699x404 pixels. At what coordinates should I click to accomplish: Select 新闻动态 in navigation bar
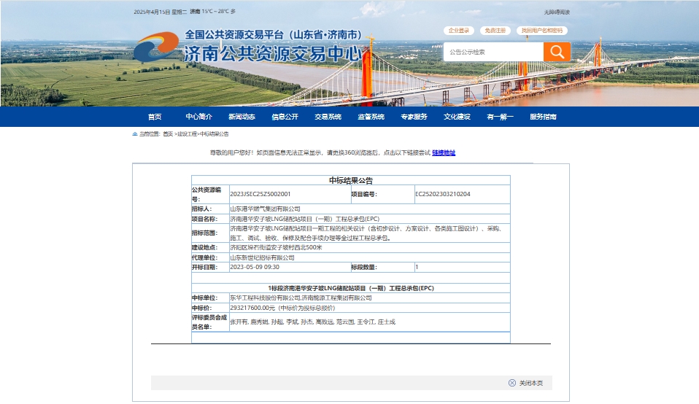[x=242, y=117]
